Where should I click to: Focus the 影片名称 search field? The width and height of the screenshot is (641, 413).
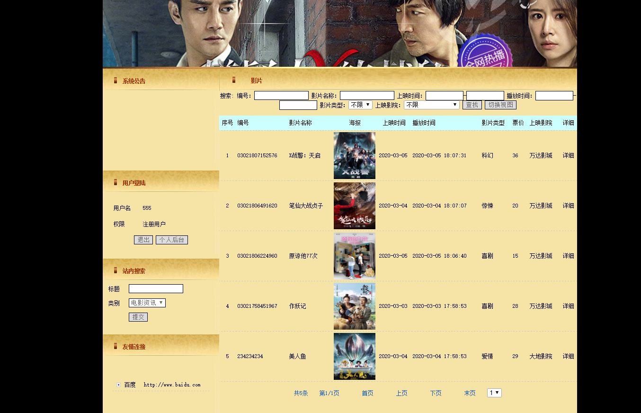coord(367,96)
